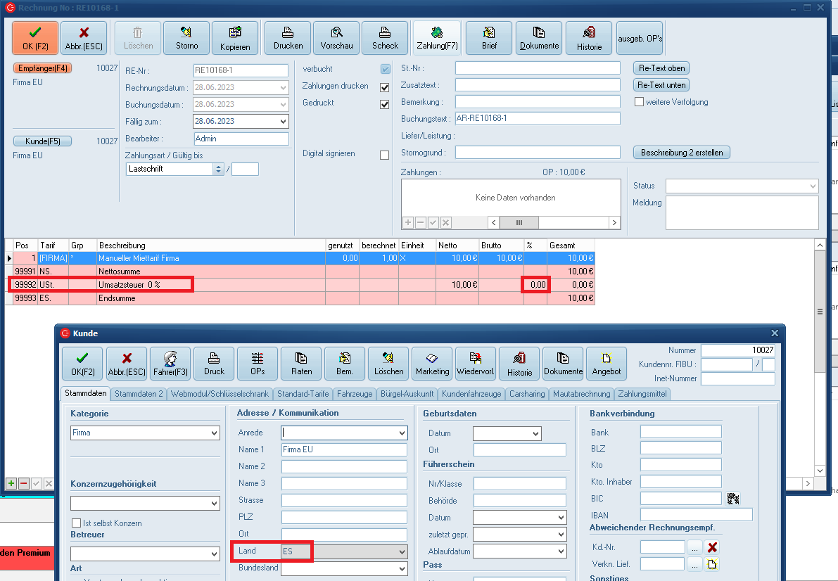Click the Storno toolbar icon
This screenshot has height=581, width=838.
[x=186, y=38]
